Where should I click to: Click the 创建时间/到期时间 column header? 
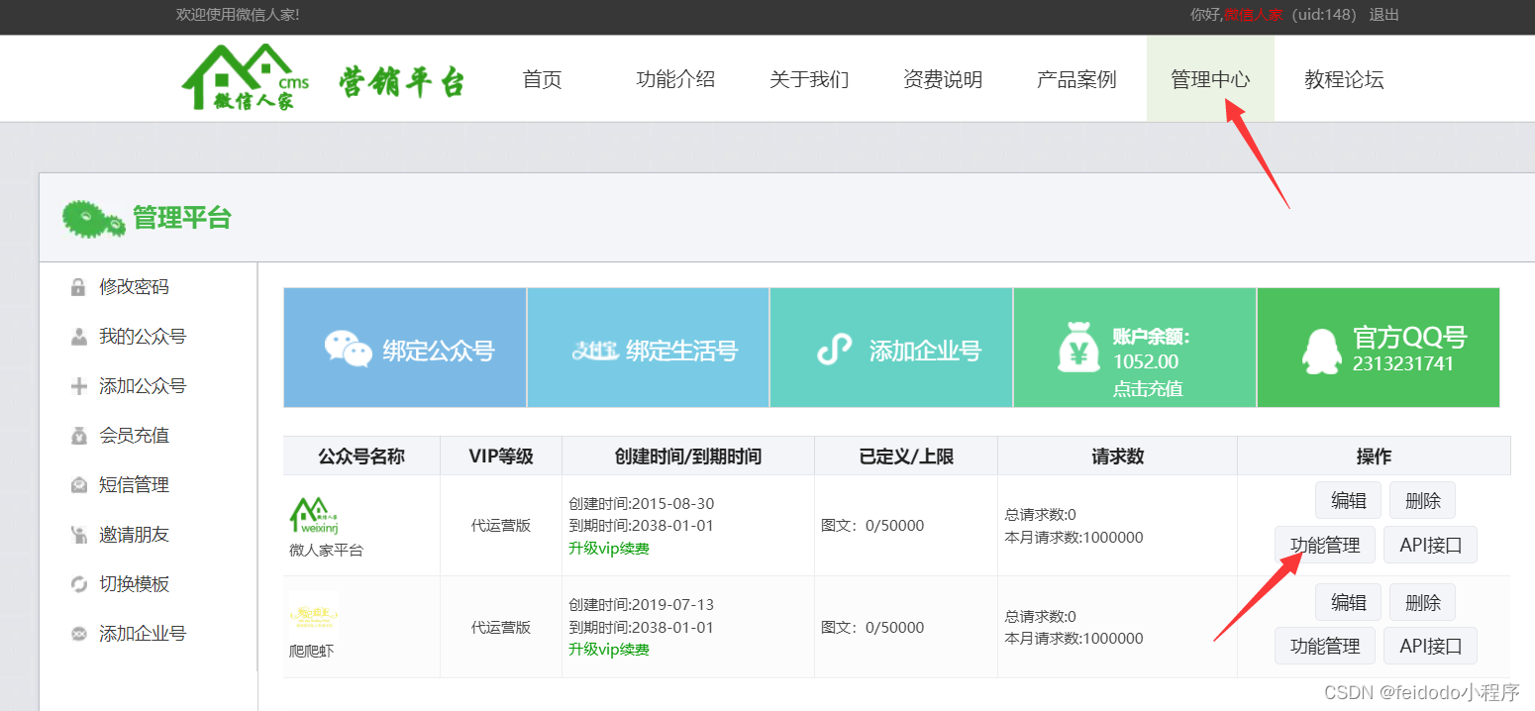[x=688, y=457]
